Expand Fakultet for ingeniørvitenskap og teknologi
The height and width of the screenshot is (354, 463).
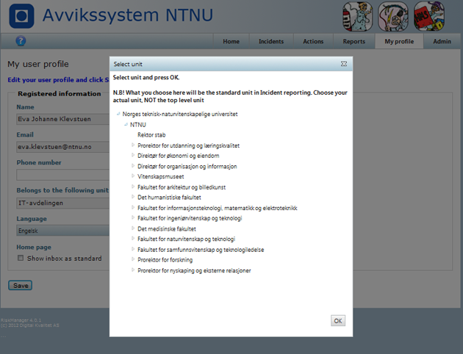point(133,217)
